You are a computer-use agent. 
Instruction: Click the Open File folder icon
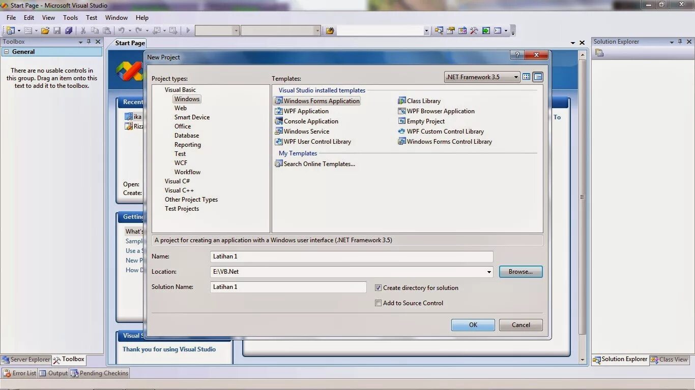pos(45,30)
